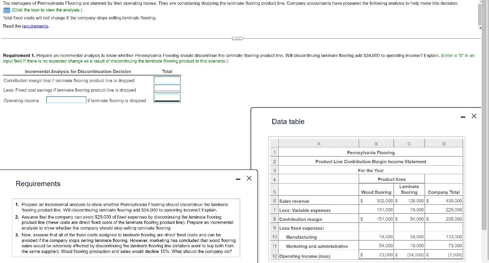Click laminate manufacturing value 59,000
The image size is (489, 263).
pos(417,237)
